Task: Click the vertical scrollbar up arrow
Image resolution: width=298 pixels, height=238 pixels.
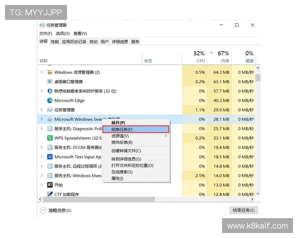Action: click(x=258, y=68)
